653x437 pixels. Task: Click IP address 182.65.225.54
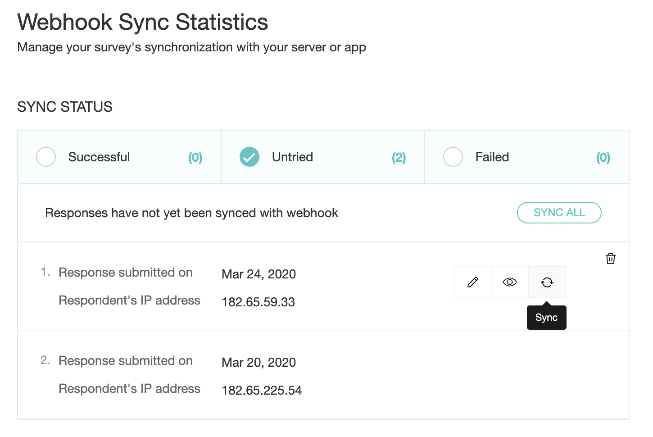coord(262,390)
